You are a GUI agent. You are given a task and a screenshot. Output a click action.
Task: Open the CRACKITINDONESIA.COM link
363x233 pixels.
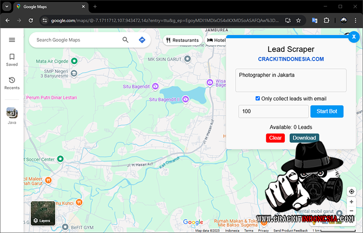click(x=291, y=59)
